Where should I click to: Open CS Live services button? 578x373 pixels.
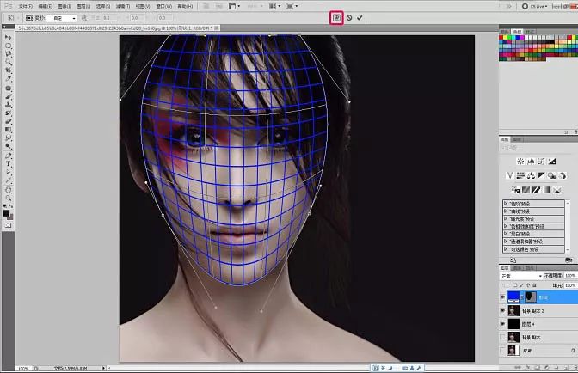[535, 6]
